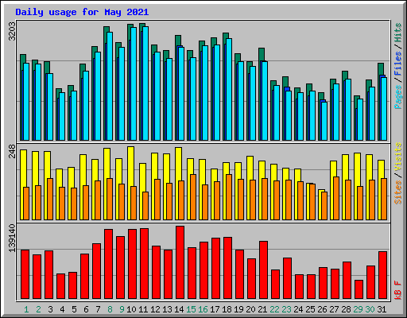This screenshot has height=318, width=407.
Task: Select day 24 label on x-axis
Action: (x=298, y=309)
